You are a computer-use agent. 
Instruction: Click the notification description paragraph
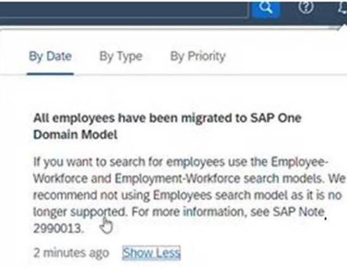click(x=189, y=195)
